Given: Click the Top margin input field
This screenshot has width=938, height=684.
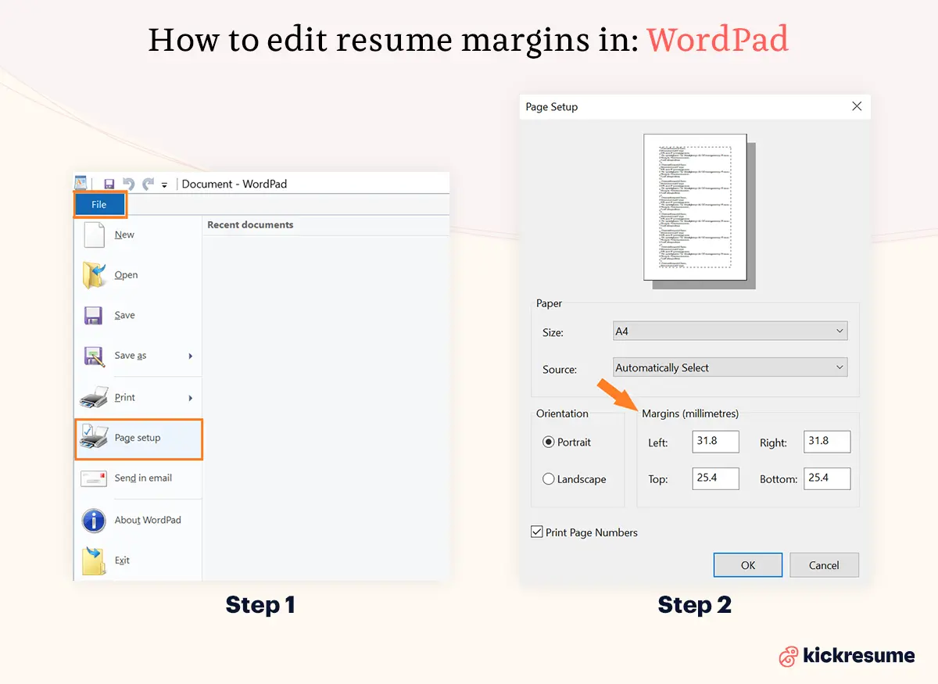Looking at the screenshot, I should click(x=716, y=478).
